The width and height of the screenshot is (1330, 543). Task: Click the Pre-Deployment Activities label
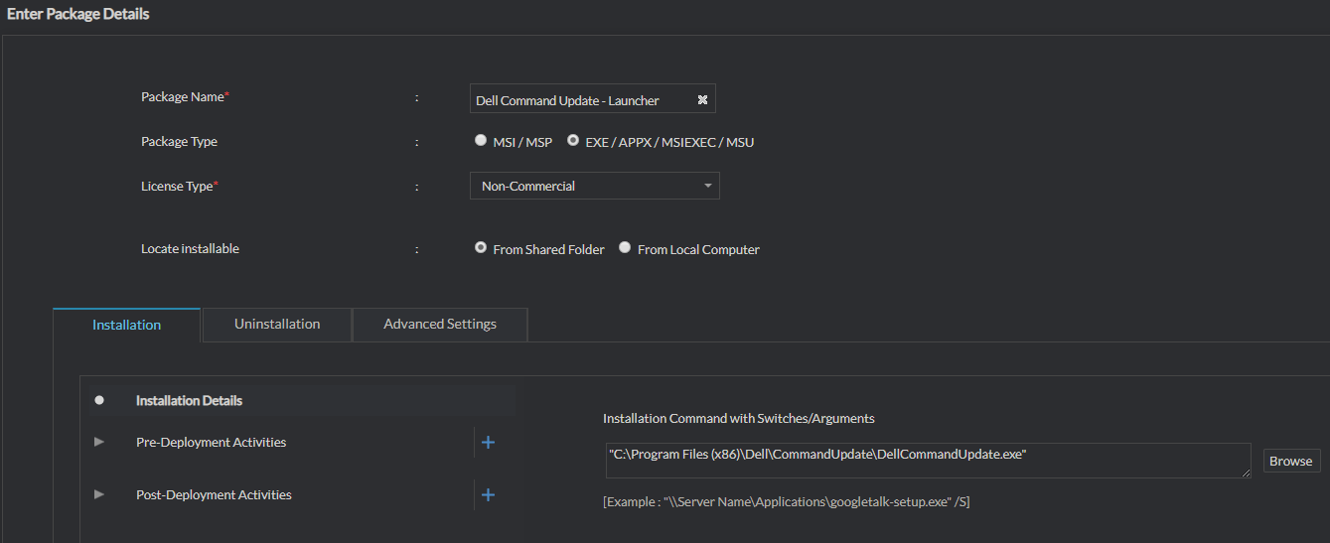tap(211, 442)
